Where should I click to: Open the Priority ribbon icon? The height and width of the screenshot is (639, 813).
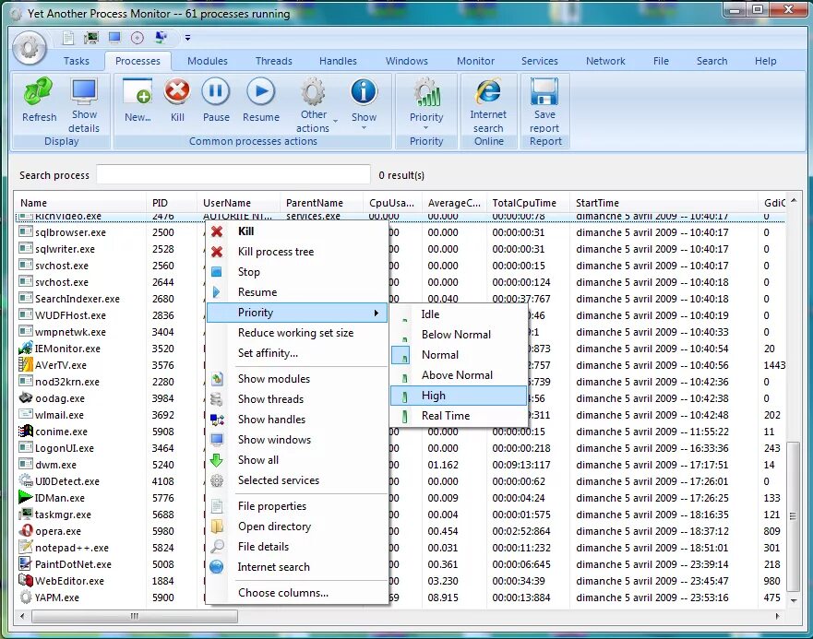pos(426,93)
